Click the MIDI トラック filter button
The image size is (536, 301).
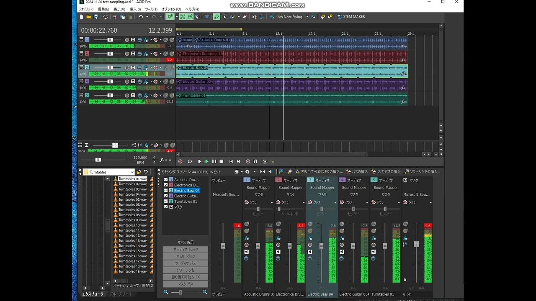coord(186,256)
